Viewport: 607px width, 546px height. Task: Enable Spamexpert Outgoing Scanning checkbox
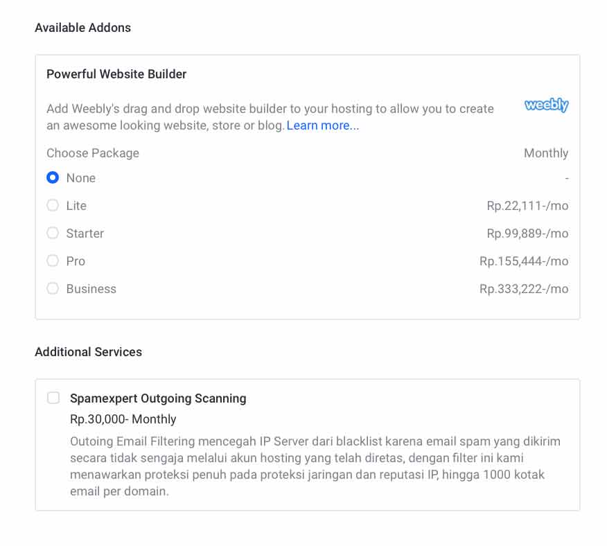coord(53,398)
